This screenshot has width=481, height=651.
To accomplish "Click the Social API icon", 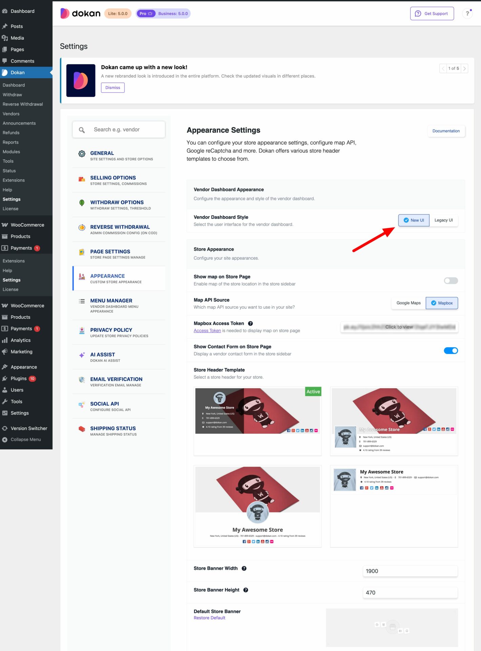I will tap(82, 405).
